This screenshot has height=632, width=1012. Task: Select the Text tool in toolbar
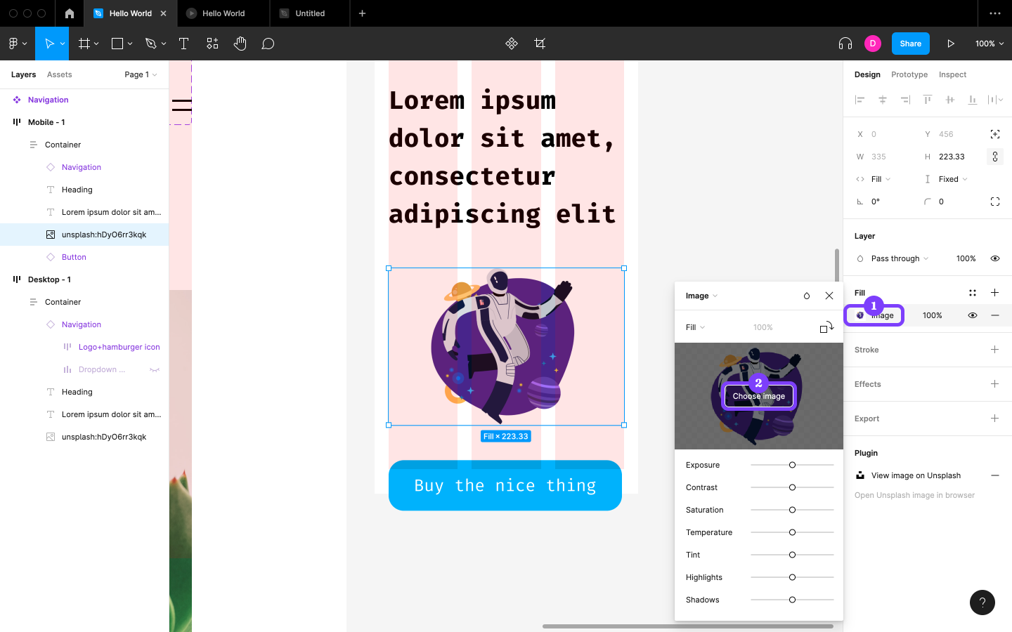point(184,44)
